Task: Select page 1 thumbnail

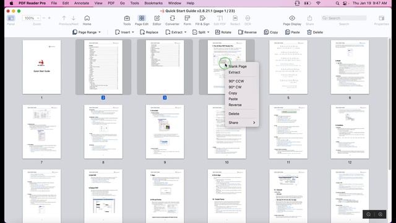Action: click(41, 67)
